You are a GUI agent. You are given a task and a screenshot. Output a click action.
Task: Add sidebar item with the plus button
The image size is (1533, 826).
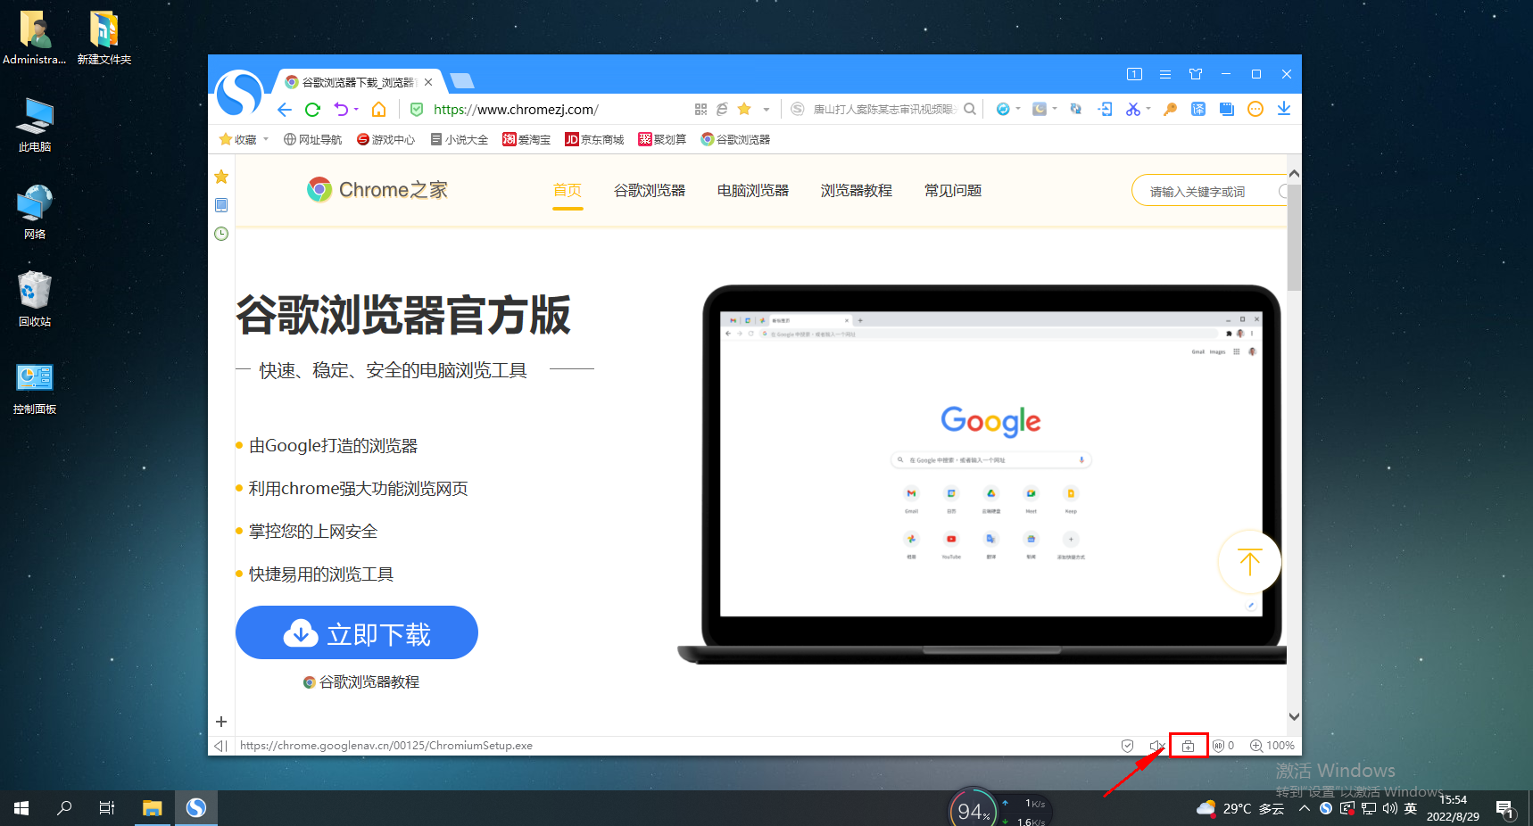221,722
